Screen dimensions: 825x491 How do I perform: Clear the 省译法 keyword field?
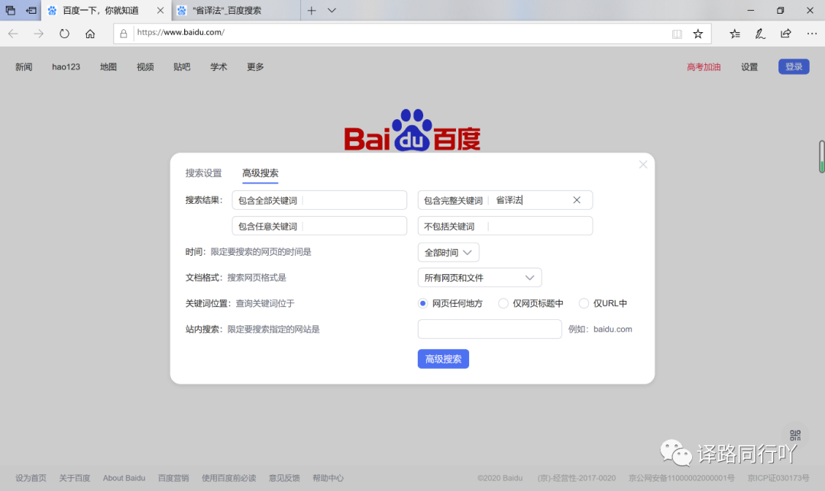[577, 200]
